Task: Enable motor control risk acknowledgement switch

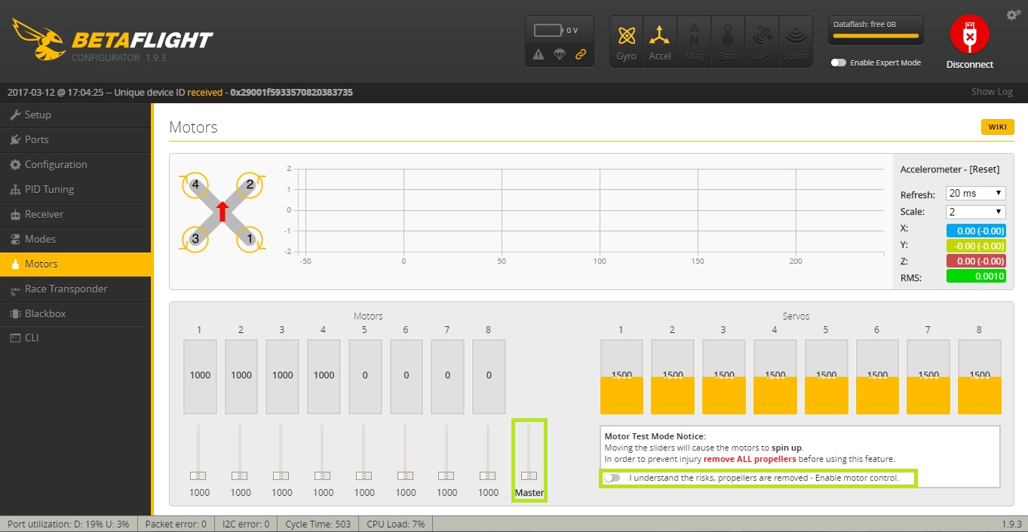Action: (612, 478)
